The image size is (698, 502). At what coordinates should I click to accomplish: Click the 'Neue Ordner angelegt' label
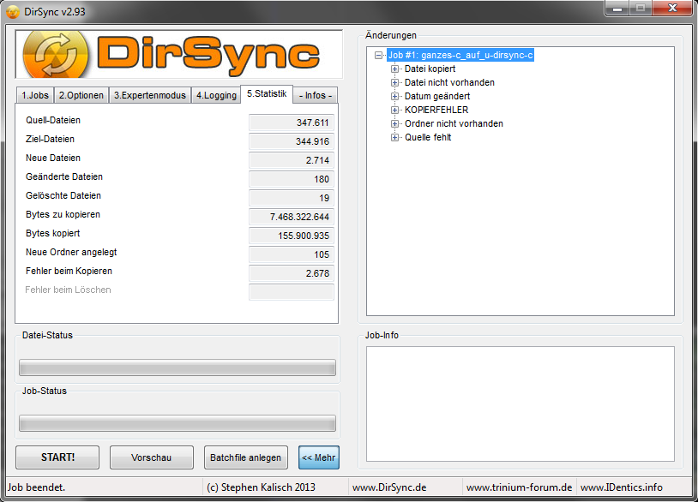click(x=71, y=252)
